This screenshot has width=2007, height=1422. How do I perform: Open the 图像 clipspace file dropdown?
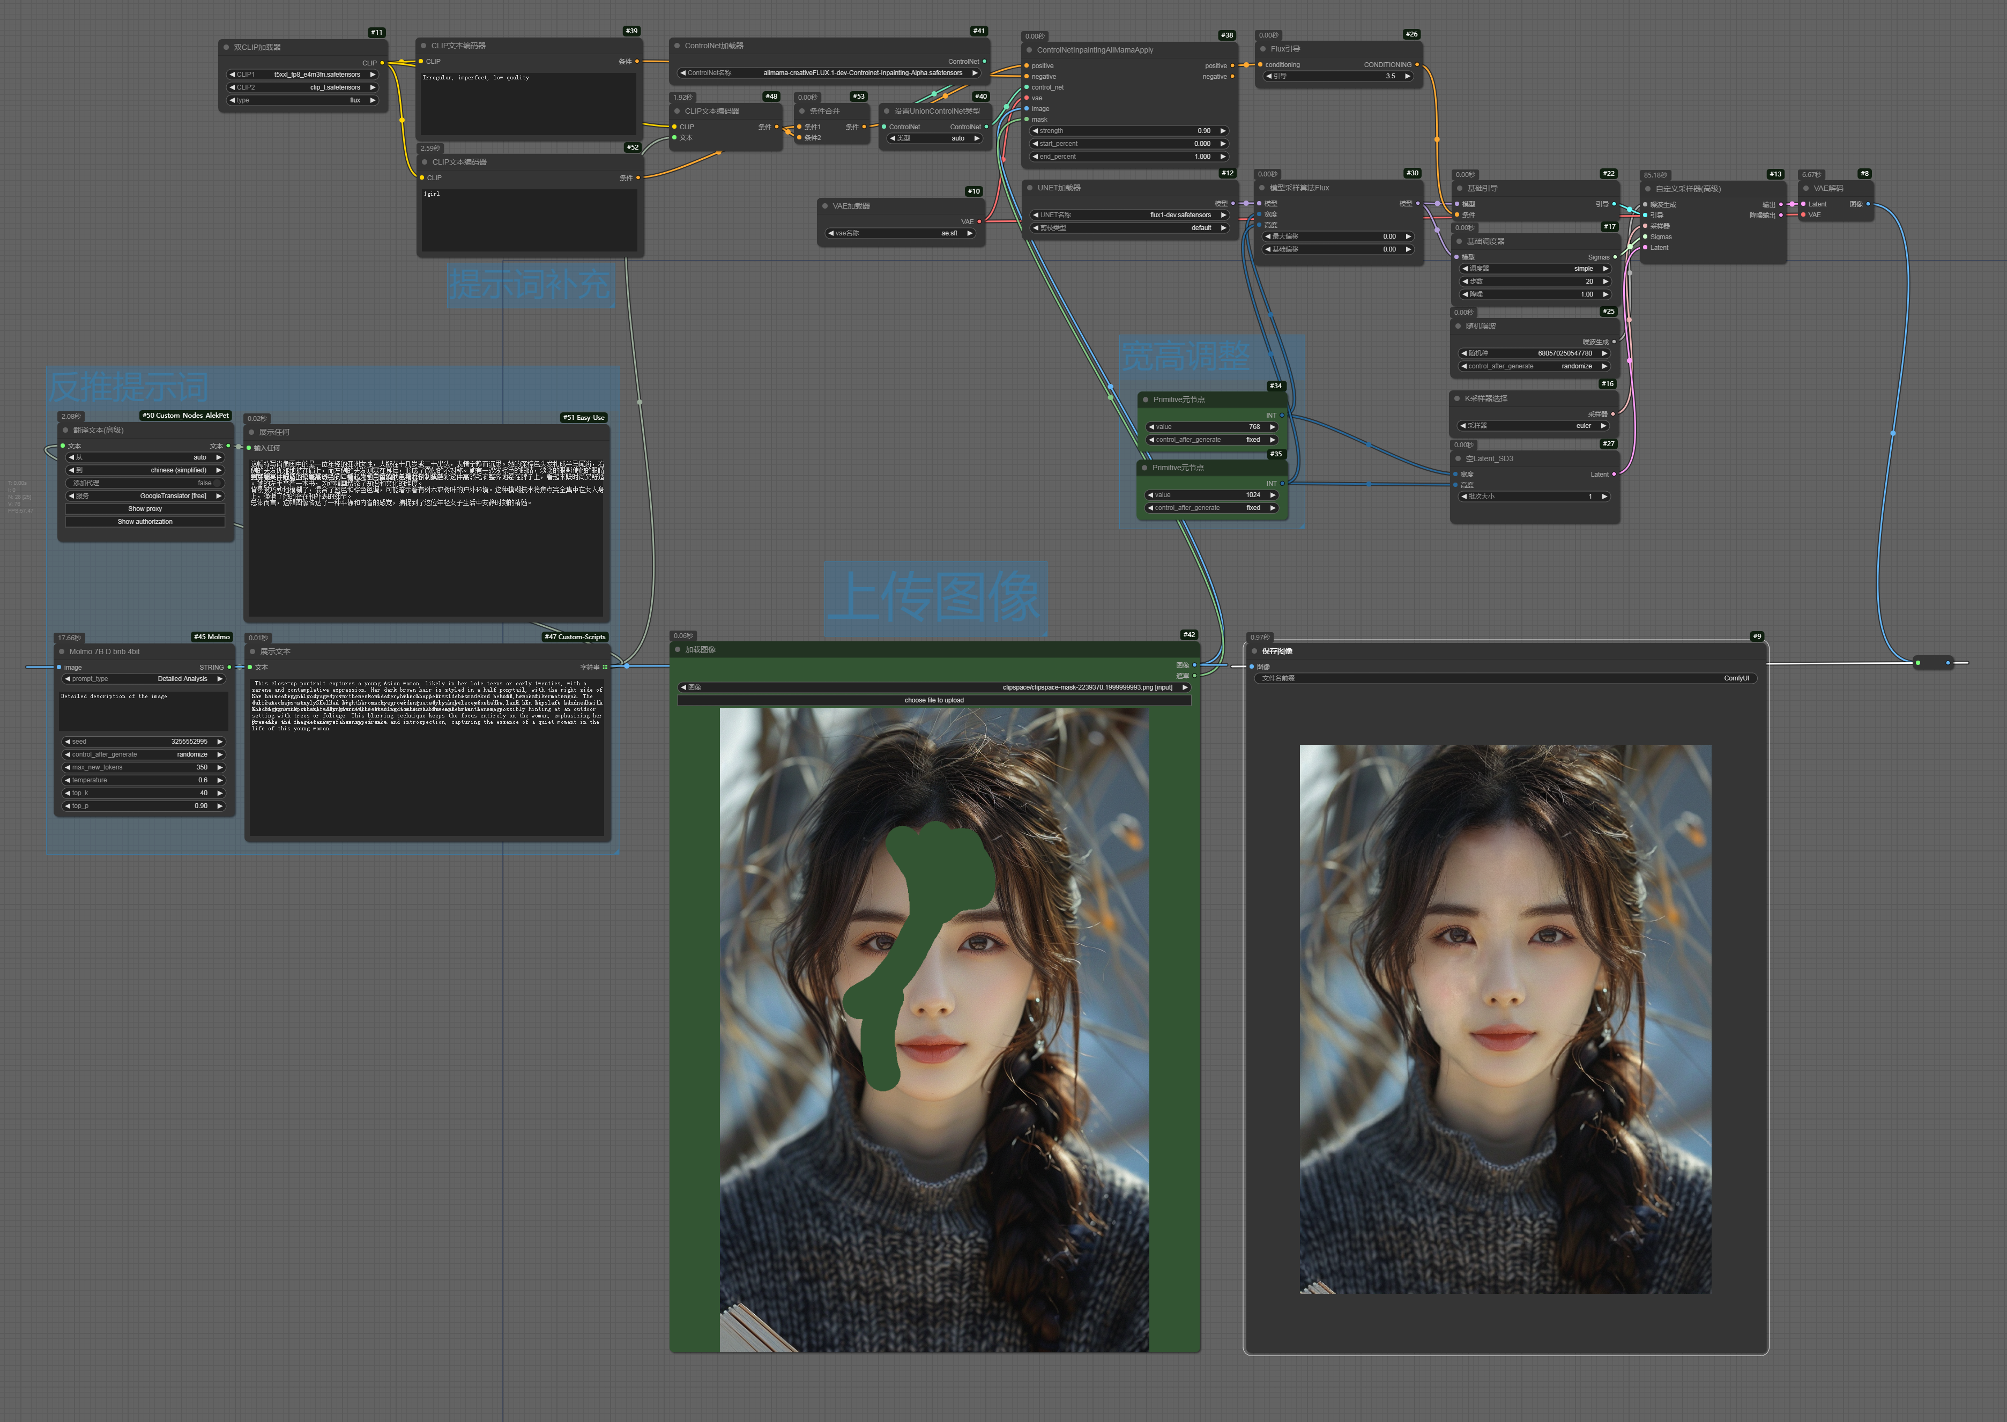(934, 687)
